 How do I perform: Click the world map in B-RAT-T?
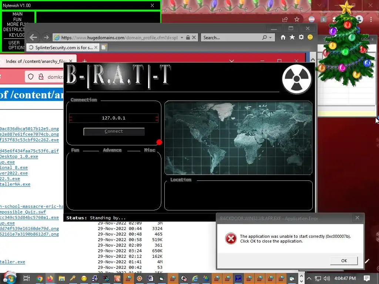point(238,138)
